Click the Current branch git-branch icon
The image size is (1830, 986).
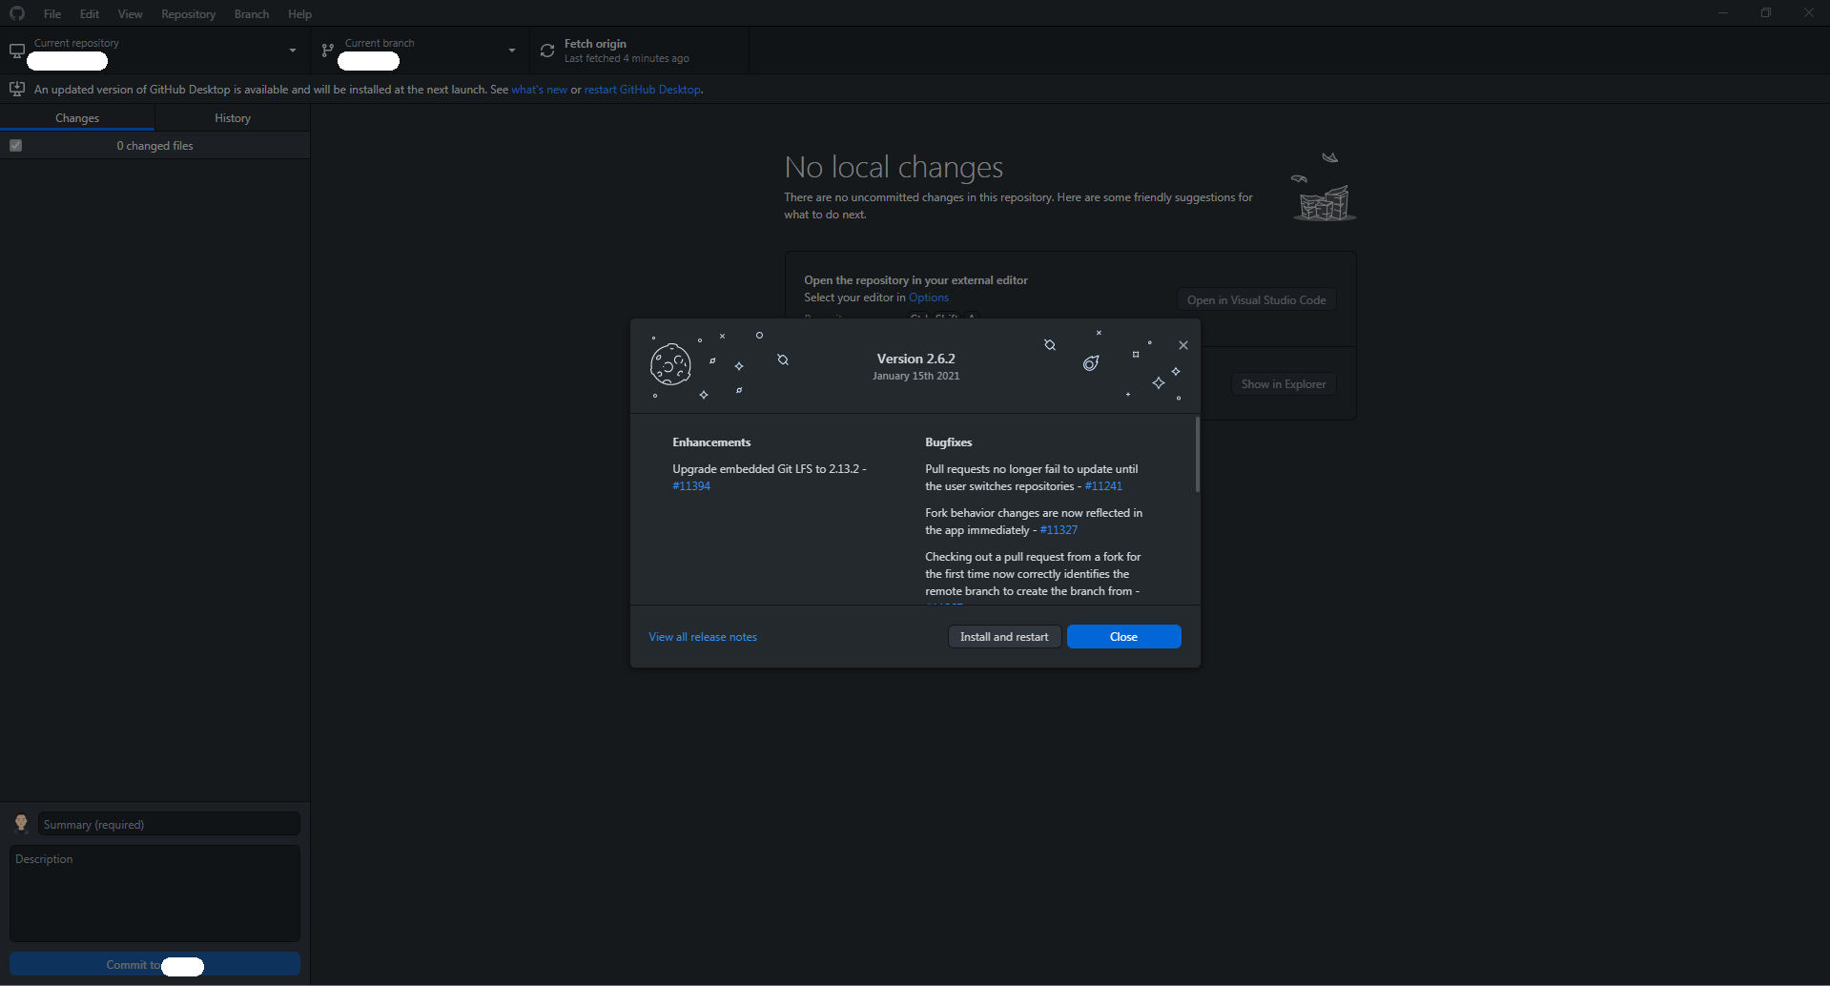(328, 51)
